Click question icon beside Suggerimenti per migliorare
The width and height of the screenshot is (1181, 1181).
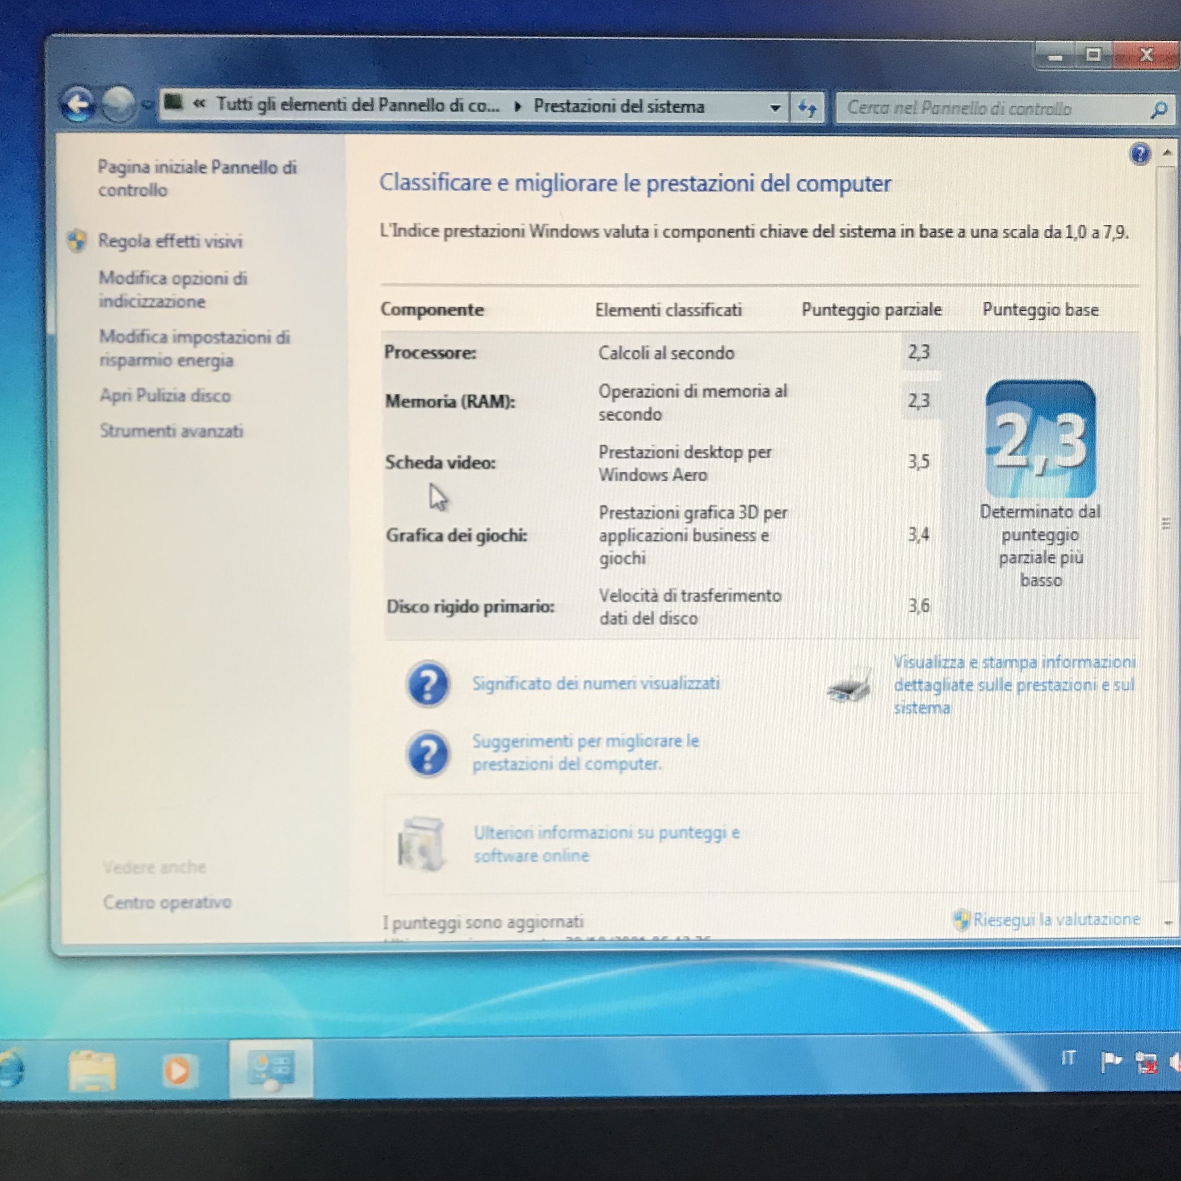pos(427,753)
